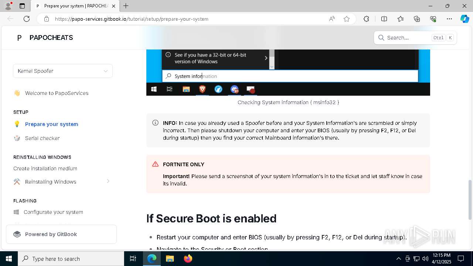Open the Favorites list icon
Image resolution: width=473 pixels, height=266 pixels.
[401, 19]
